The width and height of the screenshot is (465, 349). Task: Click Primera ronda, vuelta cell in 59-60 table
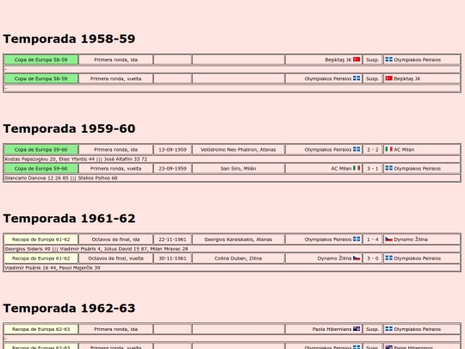pos(115,169)
